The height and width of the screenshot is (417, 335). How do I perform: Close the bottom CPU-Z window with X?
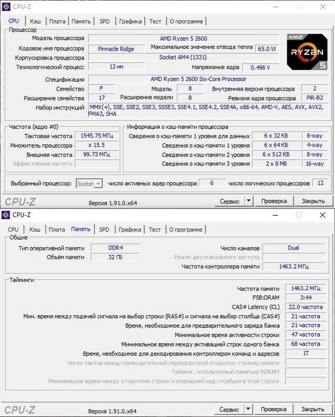click(323, 215)
